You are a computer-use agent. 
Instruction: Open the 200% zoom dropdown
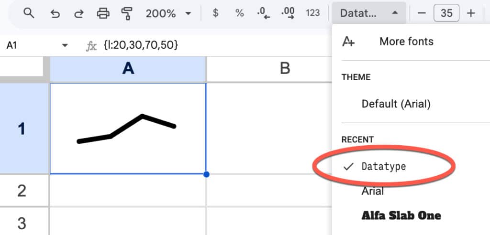tap(168, 13)
